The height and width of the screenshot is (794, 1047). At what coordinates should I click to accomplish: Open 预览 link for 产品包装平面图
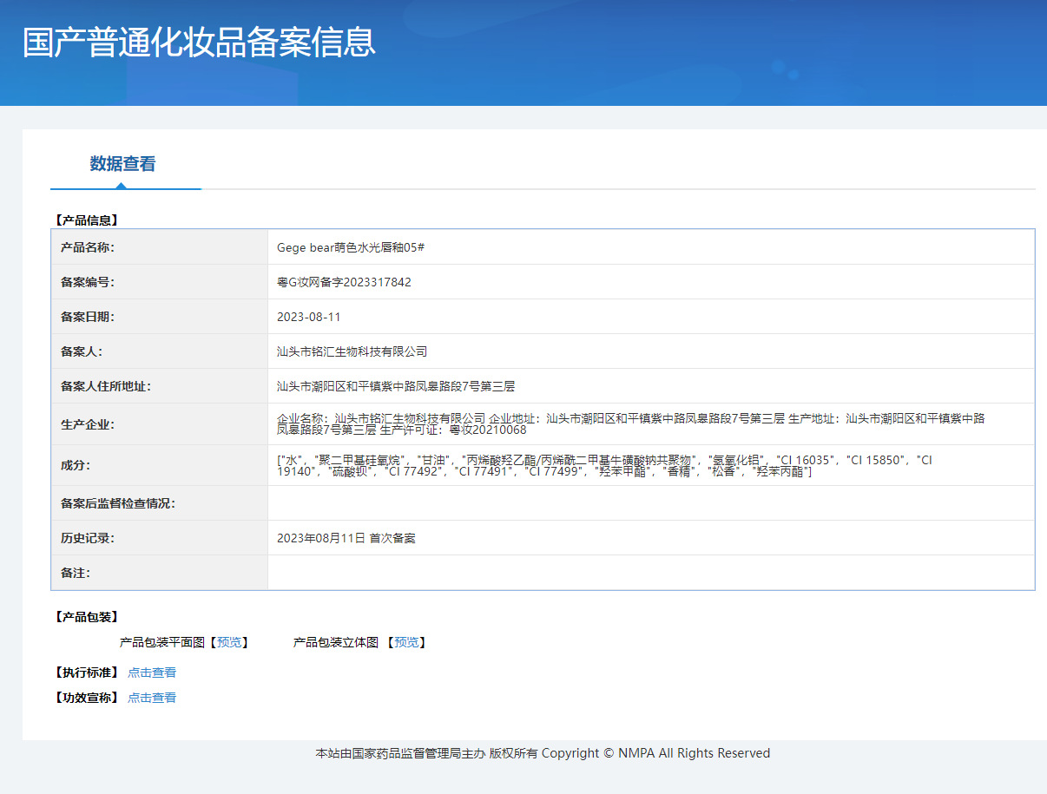(x=229, y=642)
